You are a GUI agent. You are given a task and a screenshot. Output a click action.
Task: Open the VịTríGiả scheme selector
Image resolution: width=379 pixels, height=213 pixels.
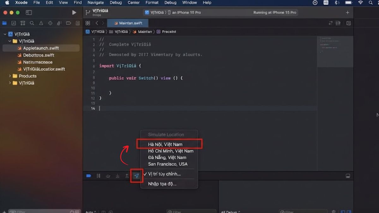coord(154,13)
